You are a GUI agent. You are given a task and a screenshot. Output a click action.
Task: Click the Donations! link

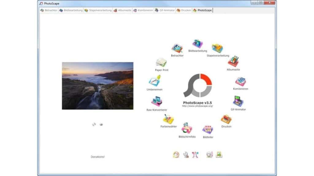point(98,157)
